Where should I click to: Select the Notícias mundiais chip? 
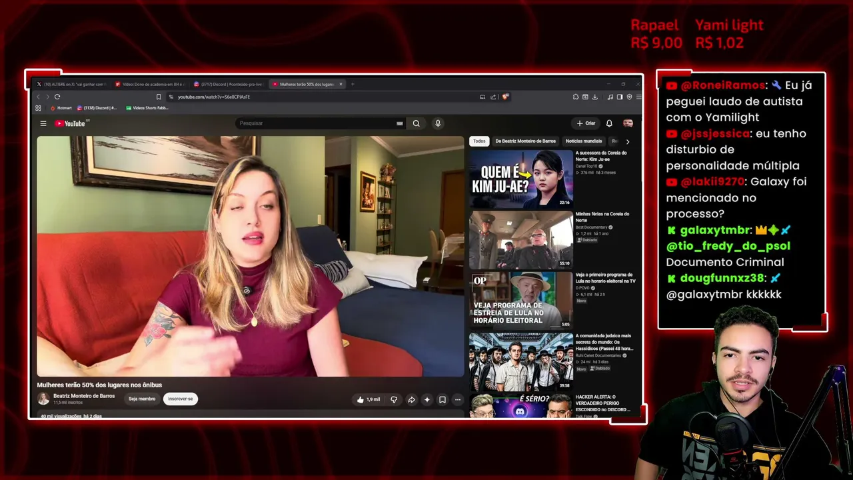(584, 141)
